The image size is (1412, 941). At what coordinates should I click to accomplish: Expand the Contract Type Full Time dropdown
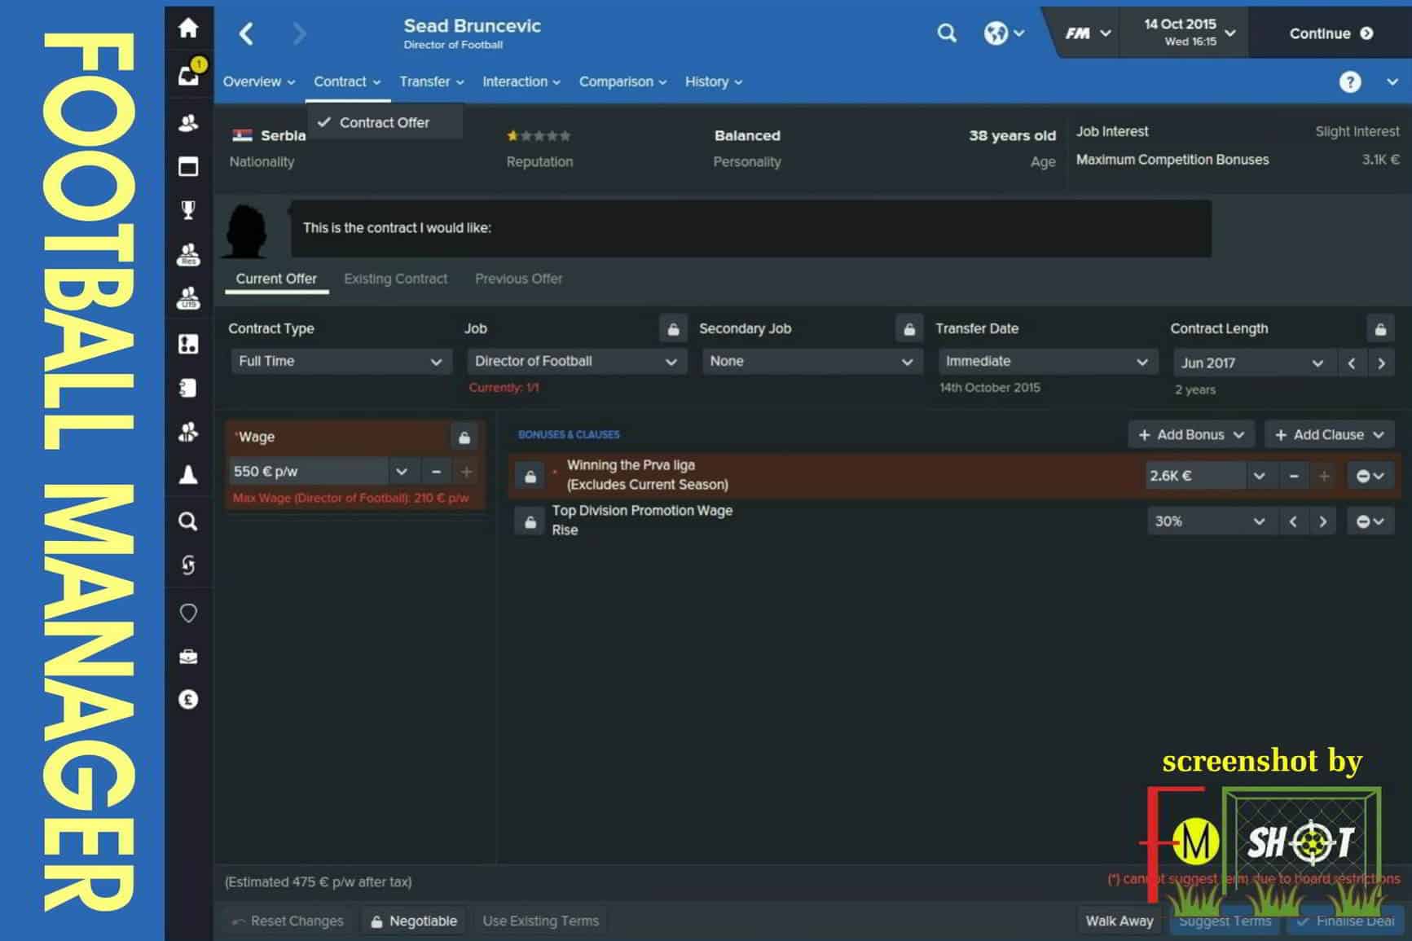tap(341, 362)
